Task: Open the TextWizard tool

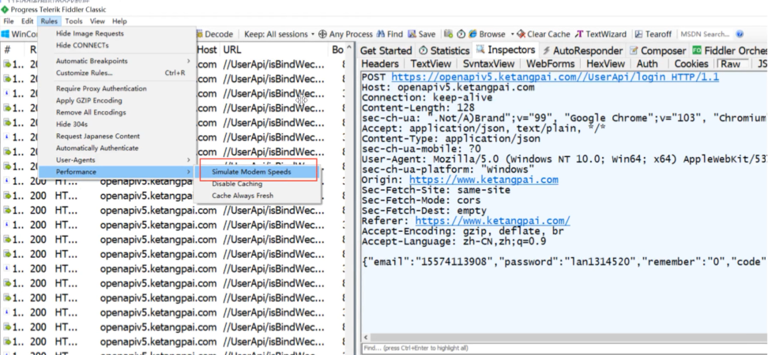Action: coord(600,34)
